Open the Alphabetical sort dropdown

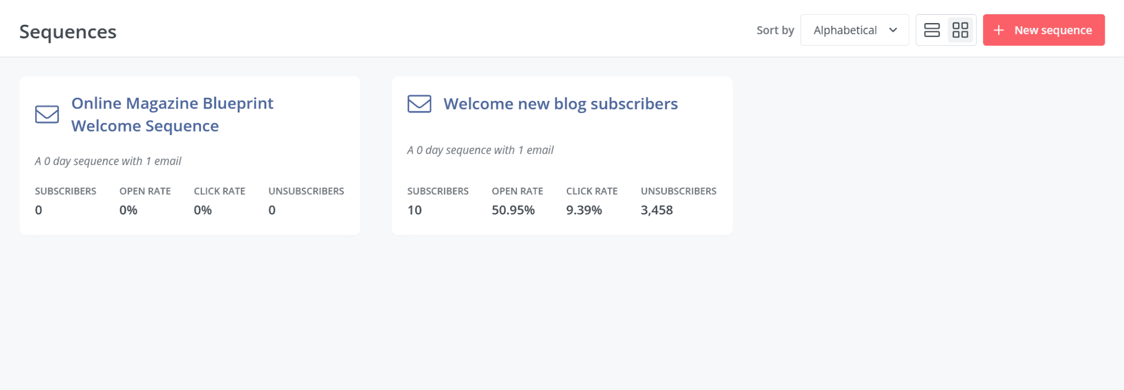coord(855,30)
